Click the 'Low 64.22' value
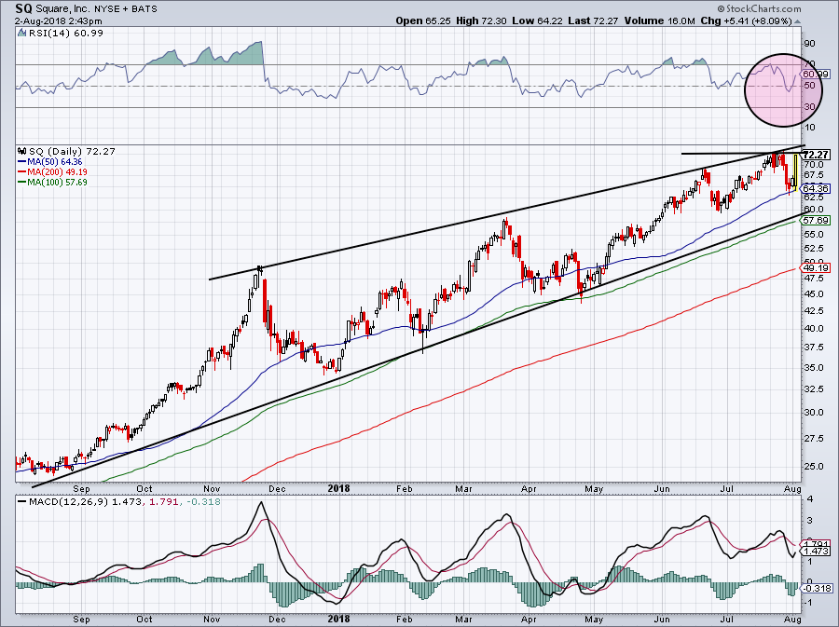 (537, 20)
